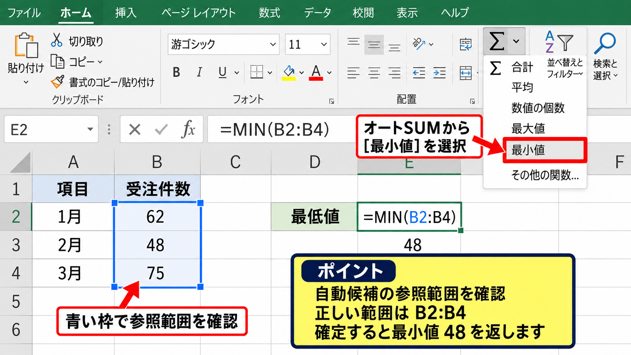The height and width of the screenshot is (355, 631).
Task: Click the formula bar showing =MIN(B2:B4)
Action: [x=282, y=129]
